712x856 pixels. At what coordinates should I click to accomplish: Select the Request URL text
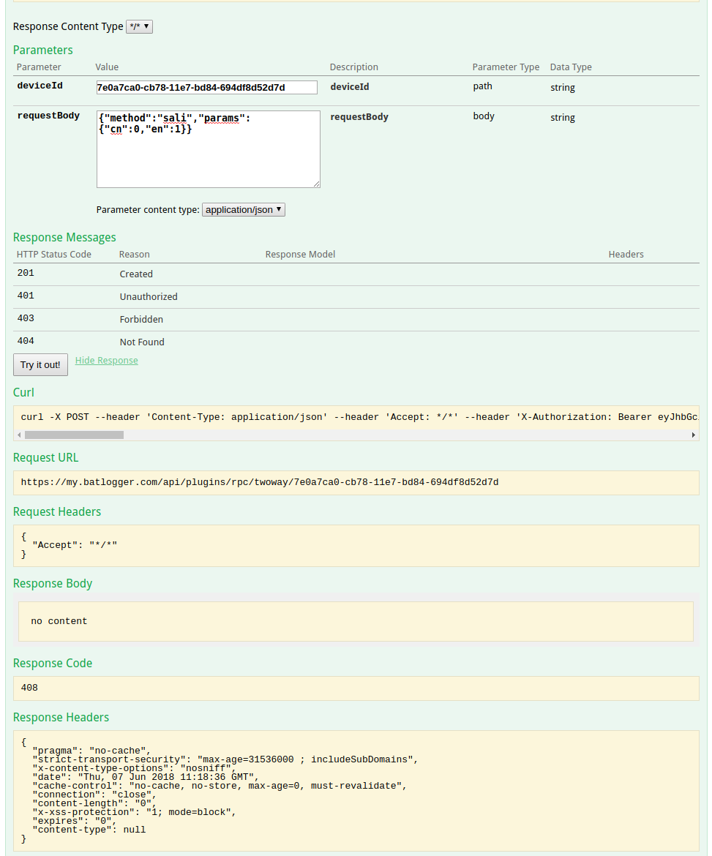[x=259, y=481]
